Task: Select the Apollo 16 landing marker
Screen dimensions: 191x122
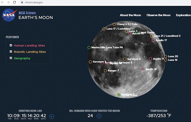Action: click(x=143, y=69)
